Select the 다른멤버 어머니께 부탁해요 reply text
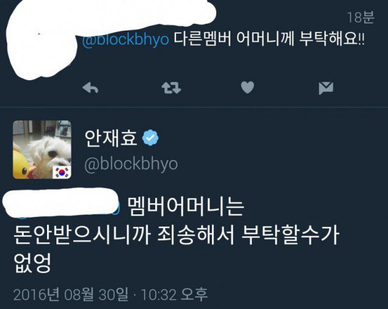The width and height of the screenshot is (388, 309). pyautogui.click(x=269, y=39)
